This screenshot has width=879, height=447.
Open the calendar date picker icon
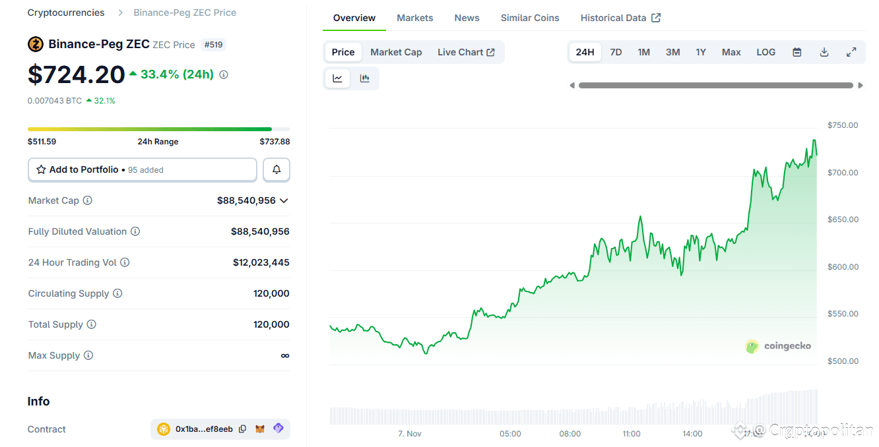[797, 51]
